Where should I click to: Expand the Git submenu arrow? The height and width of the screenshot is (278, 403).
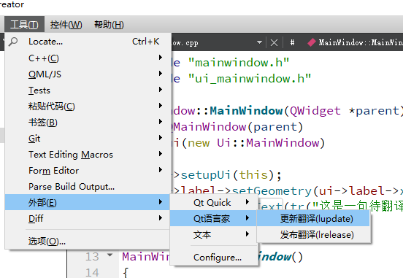(161, 138)
